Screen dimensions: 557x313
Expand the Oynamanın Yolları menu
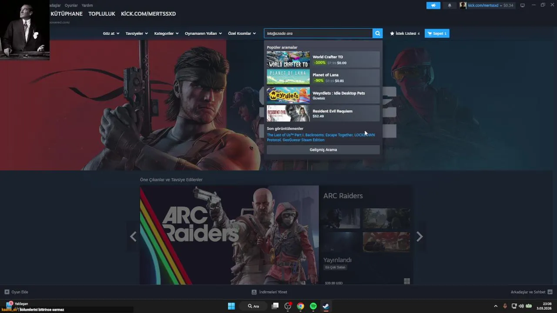pyautogui.click(x=203, y=33)
